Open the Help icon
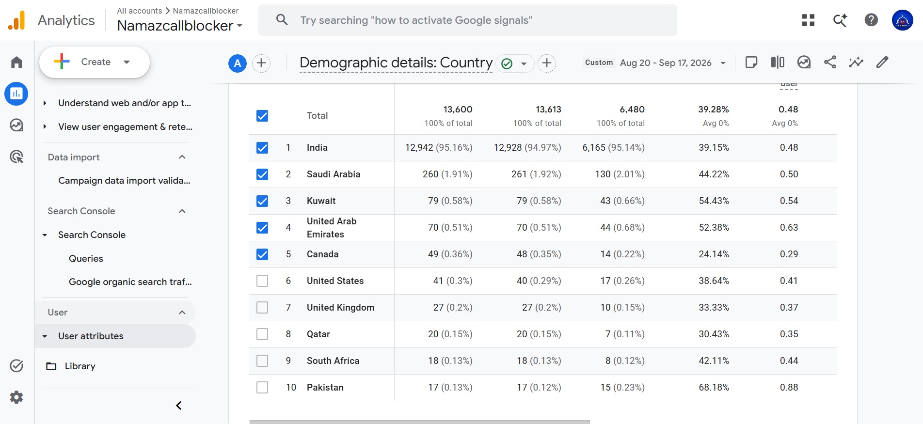Viewport: 923px width, 424px height. tap(871, 20)
